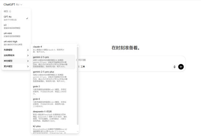Select the k2-plus model entry

[54, 129]
